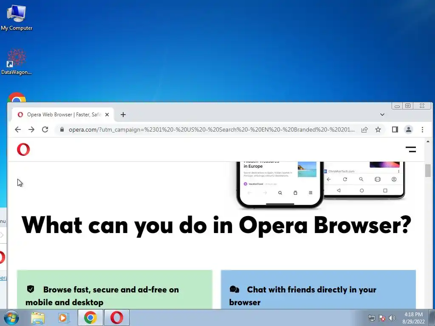435x326 pixels.
Task: Click the page scrollbar thumb
Action: coord(428,171)
